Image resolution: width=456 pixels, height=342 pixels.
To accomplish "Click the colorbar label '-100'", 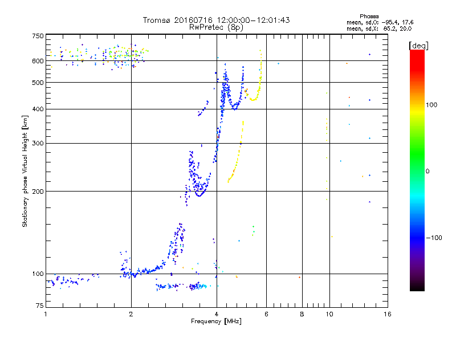I will [x=434, y=238].
